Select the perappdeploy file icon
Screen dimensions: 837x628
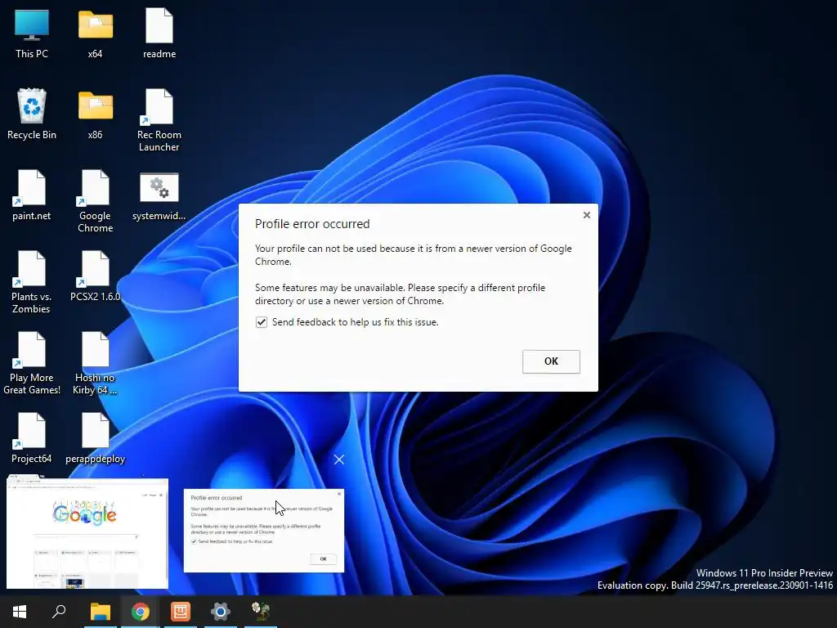point(95,438)
